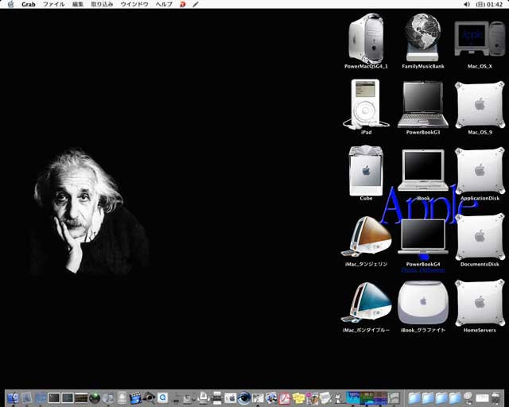The image size is (509, 407).
Task: Click the green sphere icon in Dock
Action: click(x=95, y=398)
